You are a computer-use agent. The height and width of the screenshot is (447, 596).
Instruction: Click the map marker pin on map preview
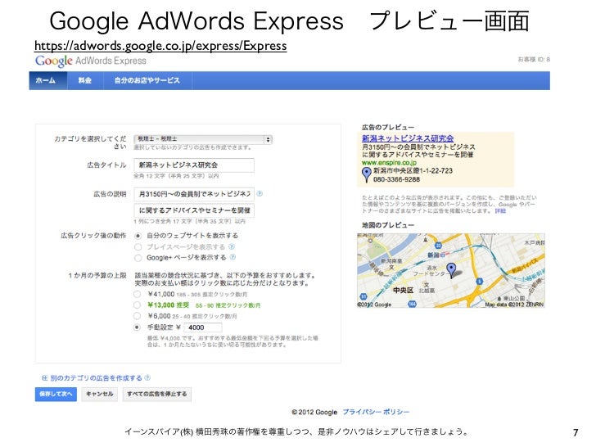pyautogui.click(x=451, y=270)
